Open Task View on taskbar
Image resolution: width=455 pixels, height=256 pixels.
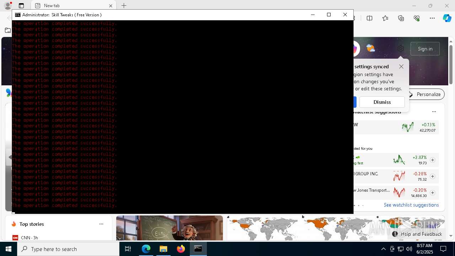(x=128, y=249)
